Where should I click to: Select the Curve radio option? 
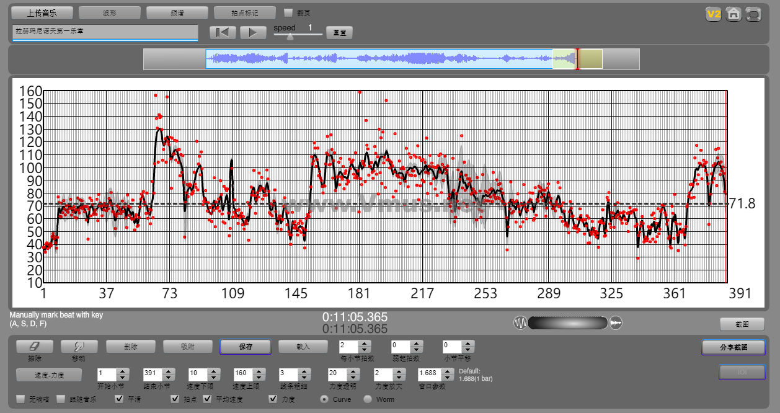(324, 399)
